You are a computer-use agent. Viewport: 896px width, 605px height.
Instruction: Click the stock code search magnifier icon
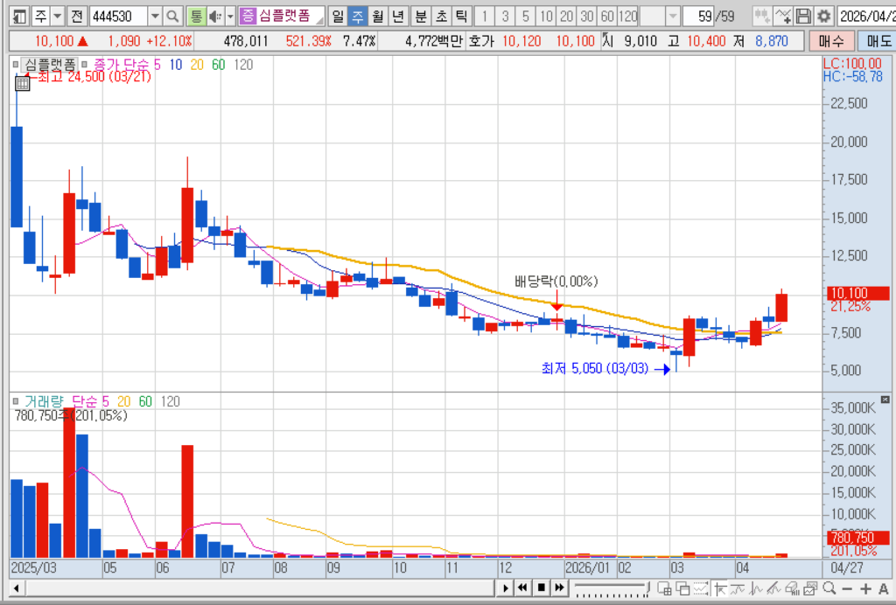click(172, 17)
